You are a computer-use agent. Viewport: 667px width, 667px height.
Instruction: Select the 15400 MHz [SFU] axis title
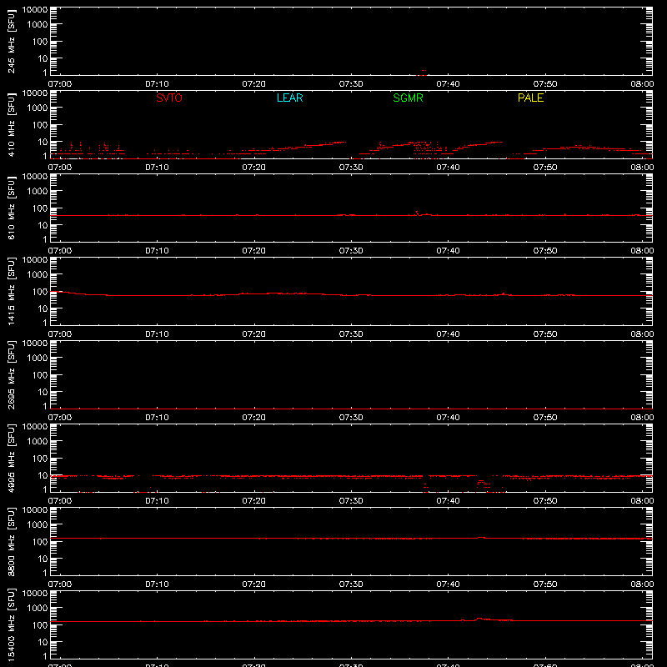11,624
